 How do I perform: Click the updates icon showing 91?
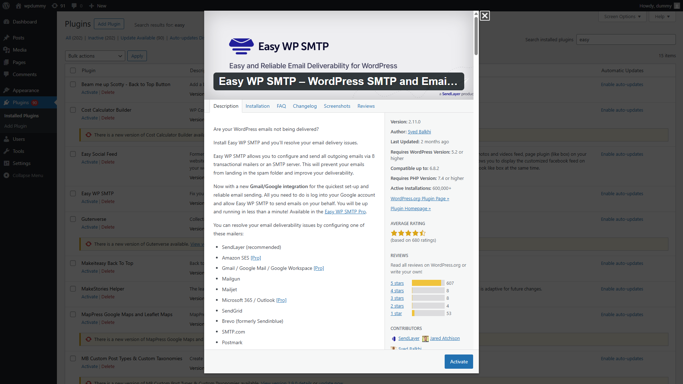[x=58, y=6]
